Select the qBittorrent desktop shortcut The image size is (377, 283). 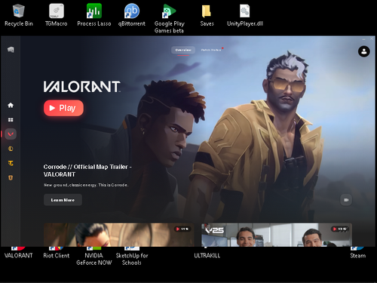[x=132, y=15]
